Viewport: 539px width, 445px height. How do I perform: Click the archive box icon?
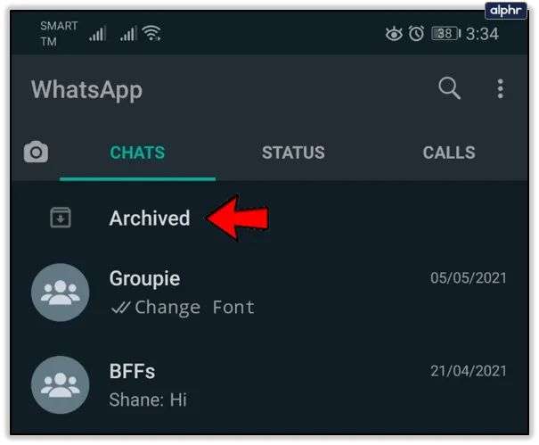[x=61, y=218]
